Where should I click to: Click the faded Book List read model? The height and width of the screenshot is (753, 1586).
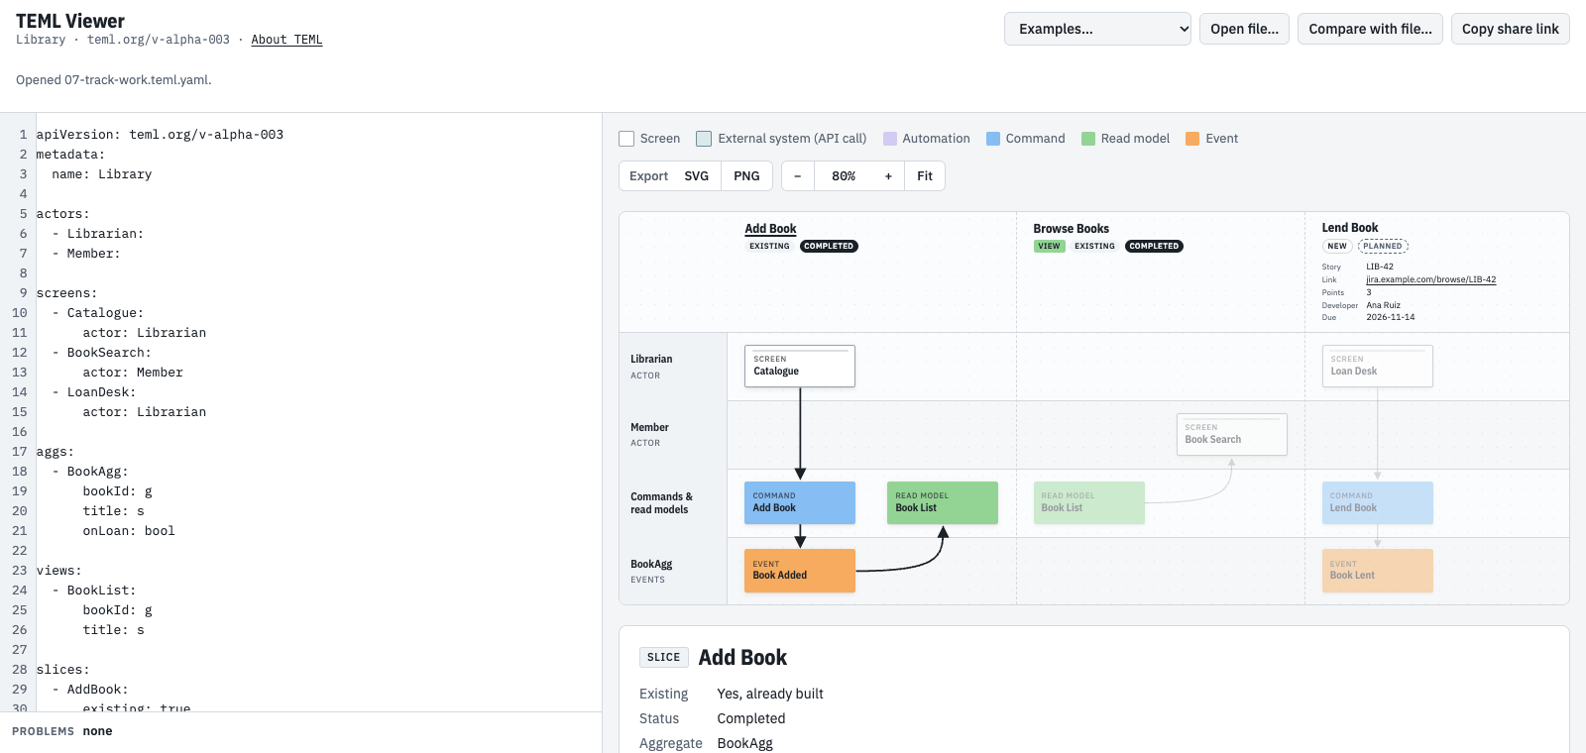coord(1088,502)
